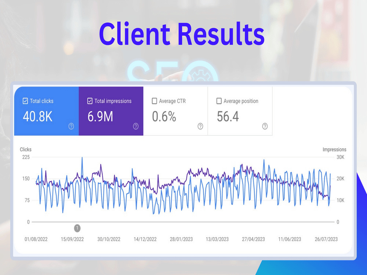The height and width of the screenshot is (275, 367).
Task: Click the Clicks axis title
Action: pos(26,150)
